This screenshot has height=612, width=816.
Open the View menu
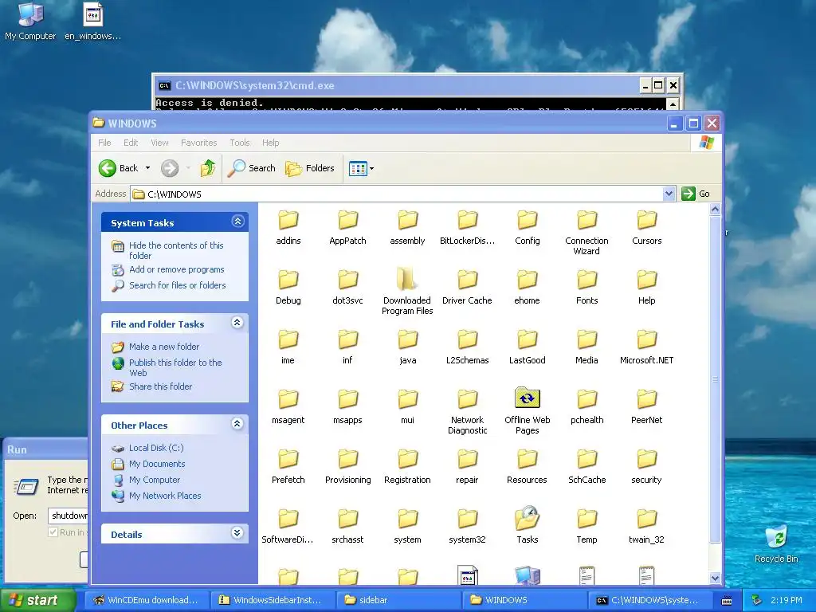159,143
